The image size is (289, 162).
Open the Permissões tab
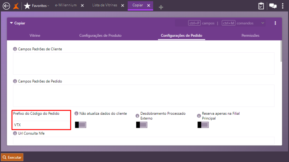point(250,35)
